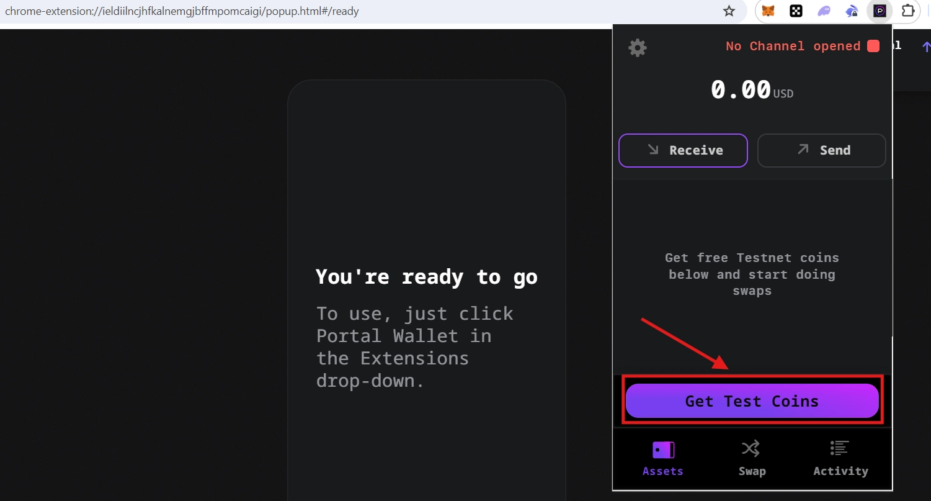This screenshot has width=931, height=501.
Task: Click the Receive button
Action: [683, 150]
